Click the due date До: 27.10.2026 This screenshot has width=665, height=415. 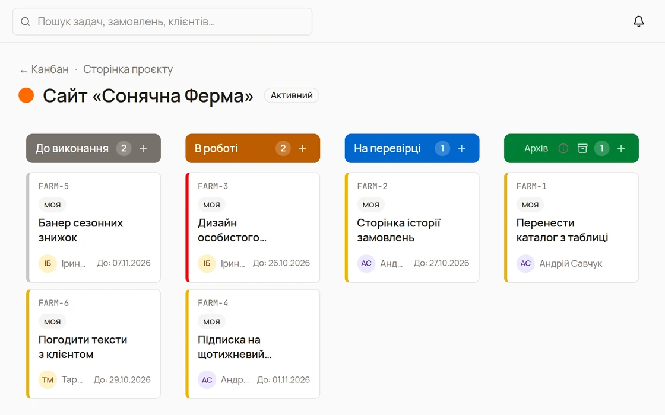pos(442,263)
